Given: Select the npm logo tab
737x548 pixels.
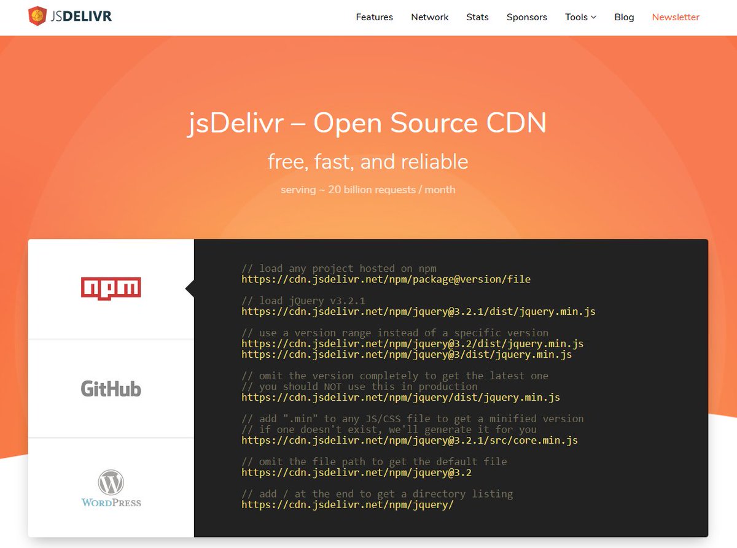Looking at the screenshot, I should 111,289.
